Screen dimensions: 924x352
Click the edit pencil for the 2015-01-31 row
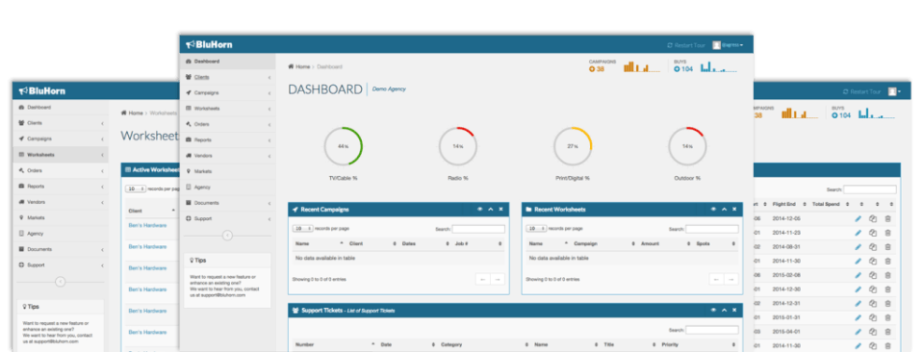(x=858, y=318)
